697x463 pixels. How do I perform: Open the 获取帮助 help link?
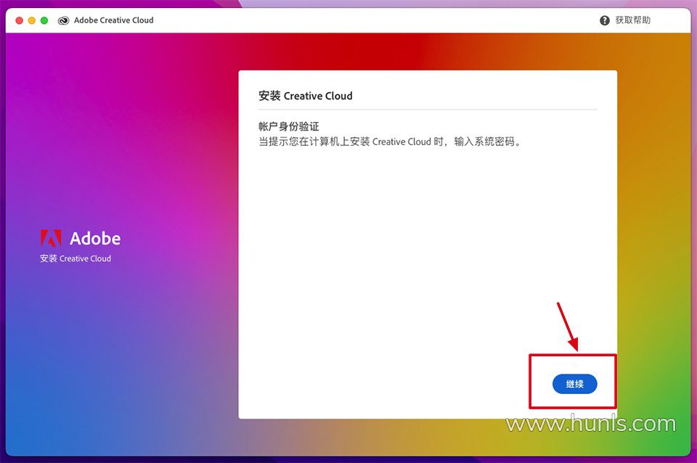click(632, 20)
